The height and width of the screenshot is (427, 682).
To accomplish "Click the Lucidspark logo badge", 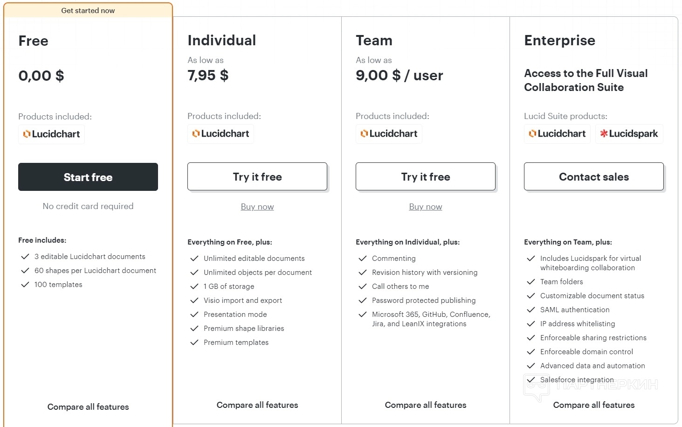I will [629, 134].
